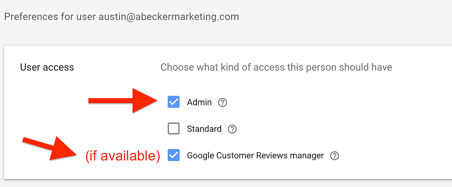Enable the Standard access checkbox
The width and height of the screenshot is (452, 187).
[173, 129]
